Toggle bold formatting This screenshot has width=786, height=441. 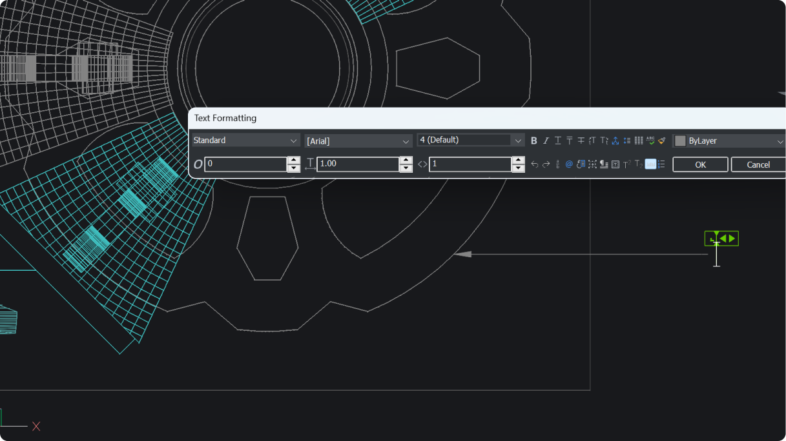534,140
